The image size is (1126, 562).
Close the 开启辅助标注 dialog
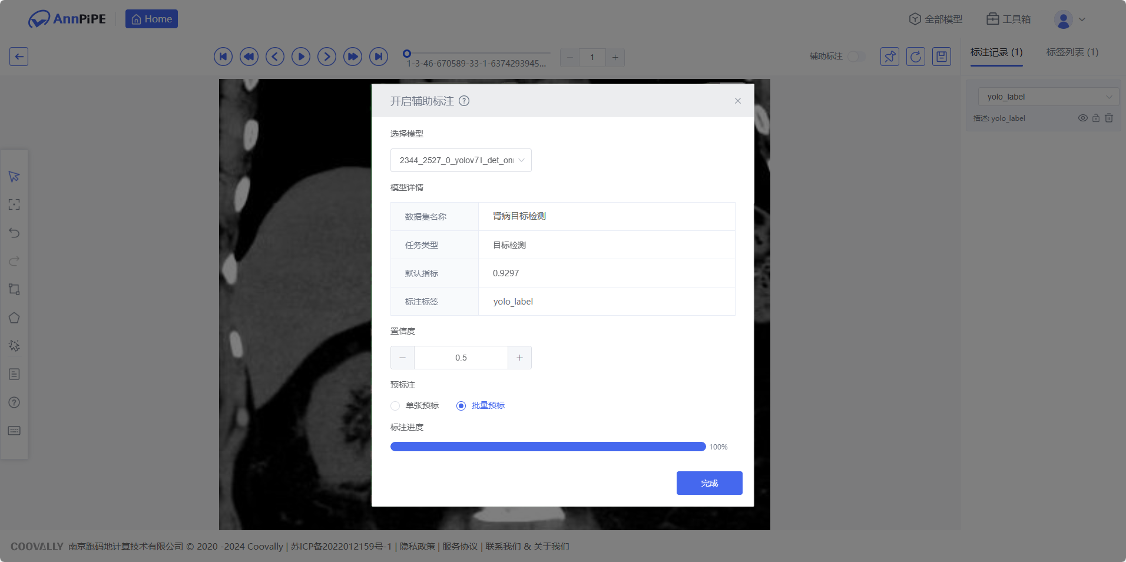(x=738, y=101)
